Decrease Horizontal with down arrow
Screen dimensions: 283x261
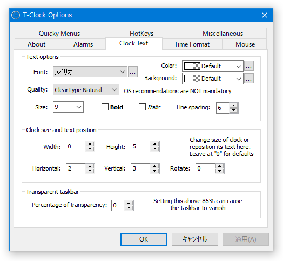90,171
